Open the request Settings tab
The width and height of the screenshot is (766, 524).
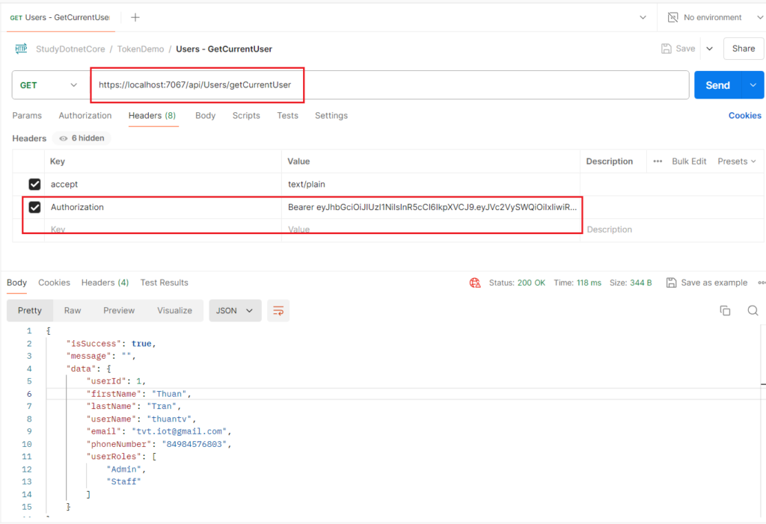[331, 116]
